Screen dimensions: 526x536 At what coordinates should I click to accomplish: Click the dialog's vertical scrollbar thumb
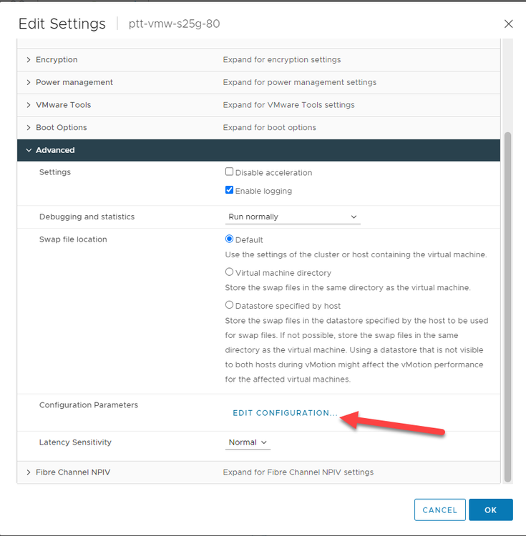tap(508, 306)
